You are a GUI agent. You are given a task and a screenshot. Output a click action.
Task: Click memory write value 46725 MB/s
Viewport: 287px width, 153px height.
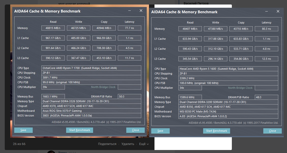click(x=79, y=28)
